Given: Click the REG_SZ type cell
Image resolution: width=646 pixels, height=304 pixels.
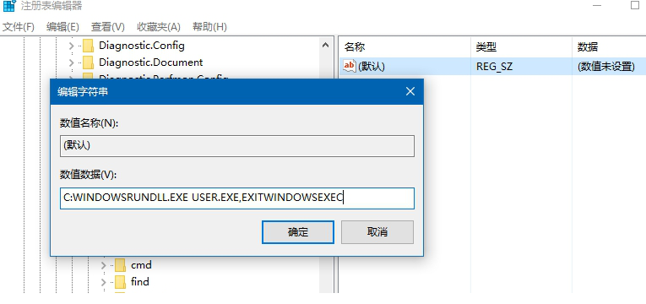Looking at the screenshot, I should click(494, 67).
